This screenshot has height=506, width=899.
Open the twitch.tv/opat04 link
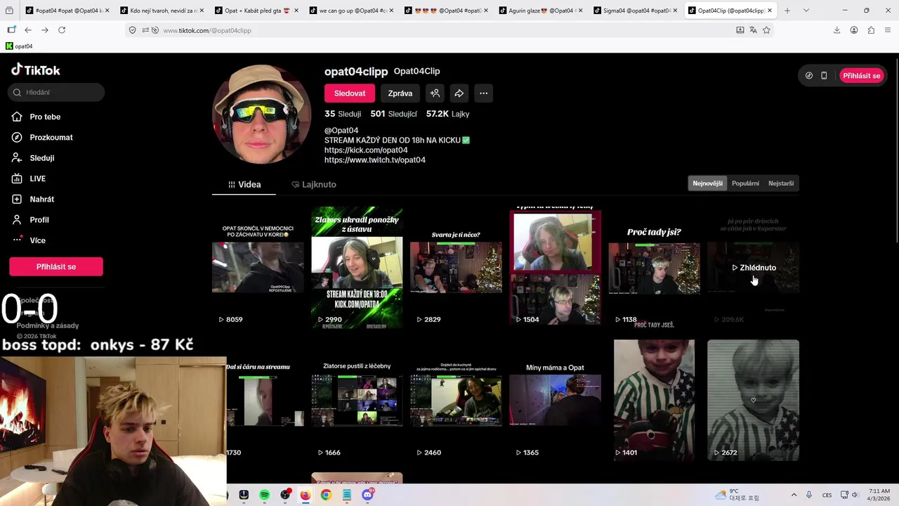375,160
